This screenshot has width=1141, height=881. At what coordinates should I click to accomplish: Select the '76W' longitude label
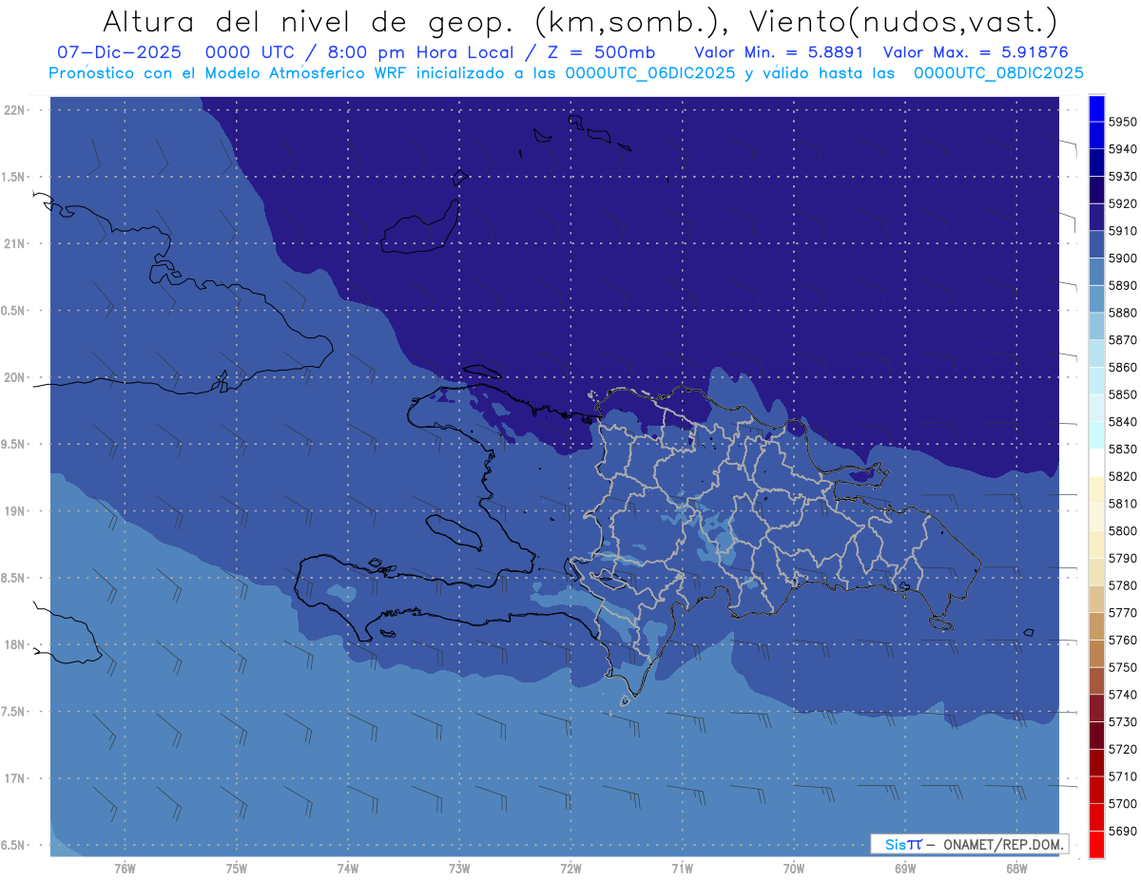[125, 869]
